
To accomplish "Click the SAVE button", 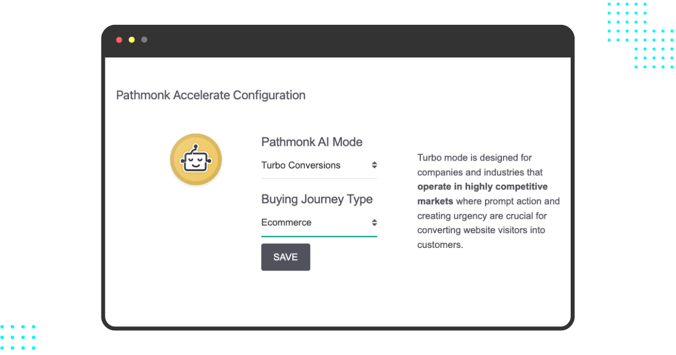I will click(x=286, y=257).
